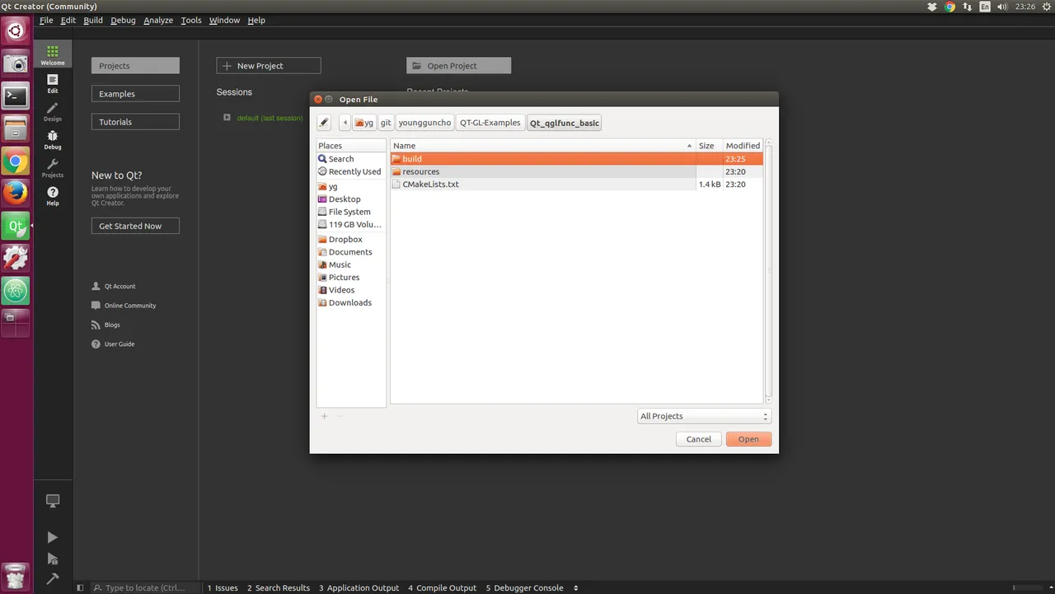This screenshot has width=1055, height=594.
Task: Select the build folder
Action: (x=577, y=159)
